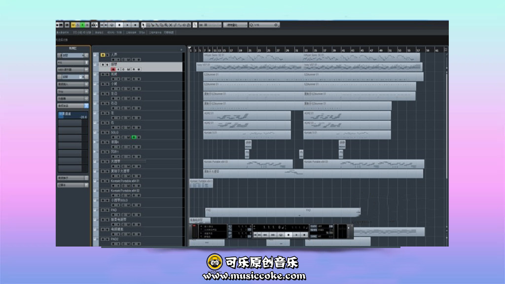Expand the MIDI调节器 inspector section
The height and width of the screenshot is (284, 505).
click(x=72, y=70)
